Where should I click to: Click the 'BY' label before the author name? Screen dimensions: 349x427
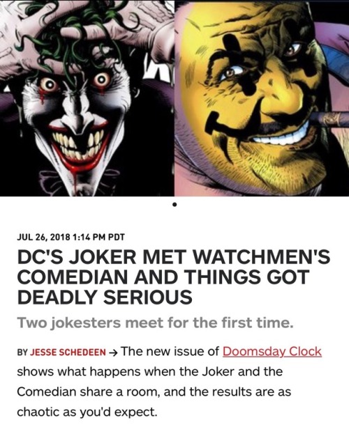pos(22,352)
